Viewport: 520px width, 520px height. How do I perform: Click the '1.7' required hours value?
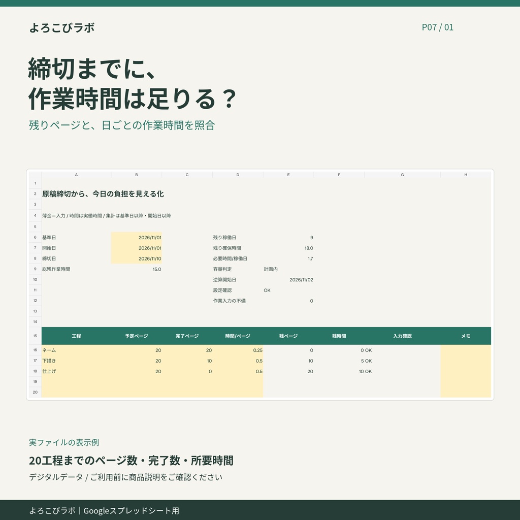(x=310, y=258)
